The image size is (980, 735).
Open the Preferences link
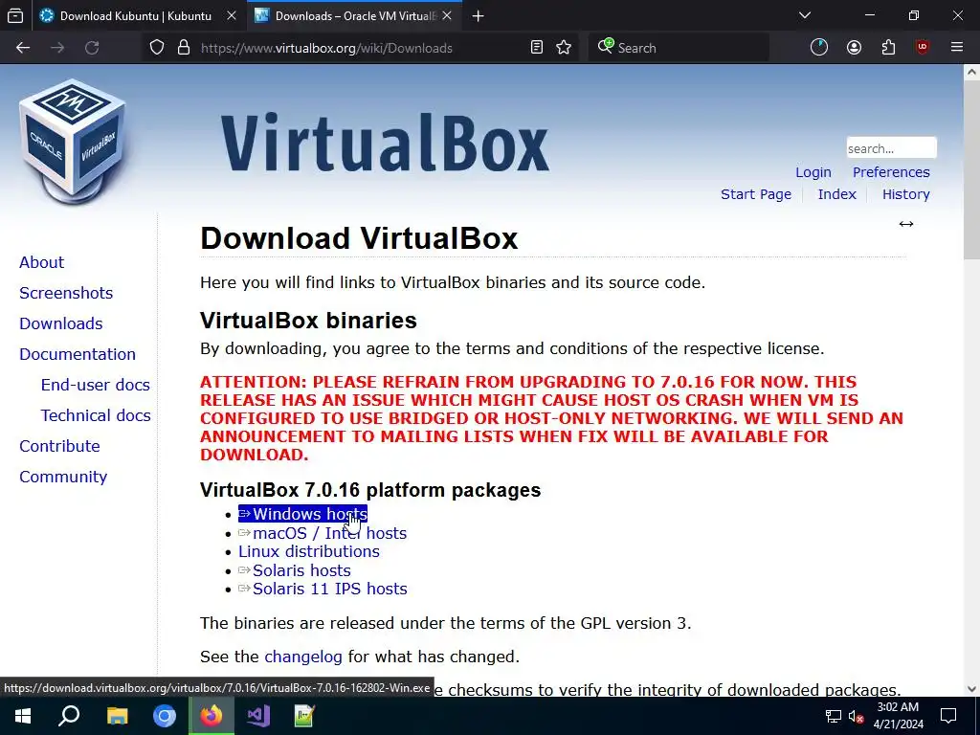[891, 172]
